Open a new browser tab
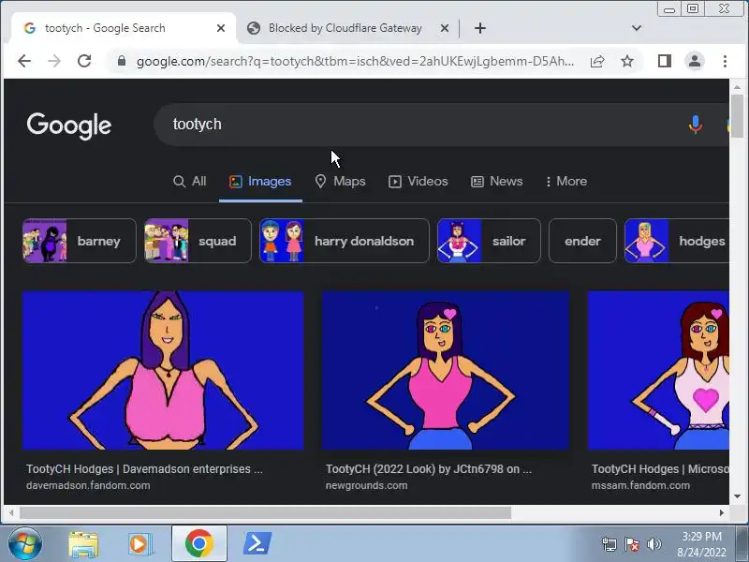This screenshot has width=749, height=562. (480, 28)
